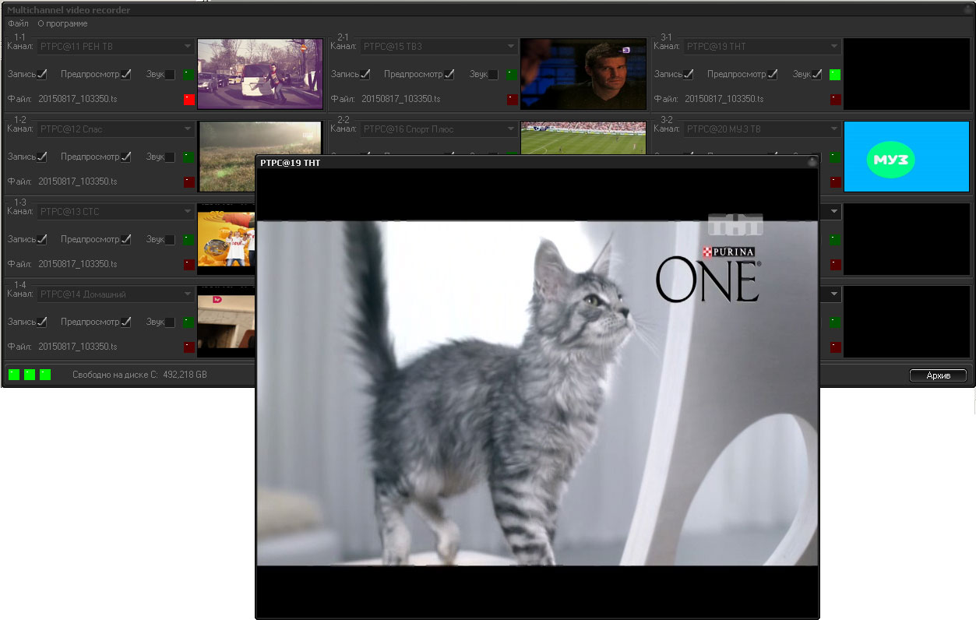Click the green indicator in the third panel of the right column
The height and width of the screenshot is (620, 976).
pyautogui.click(x=835, y=240)
